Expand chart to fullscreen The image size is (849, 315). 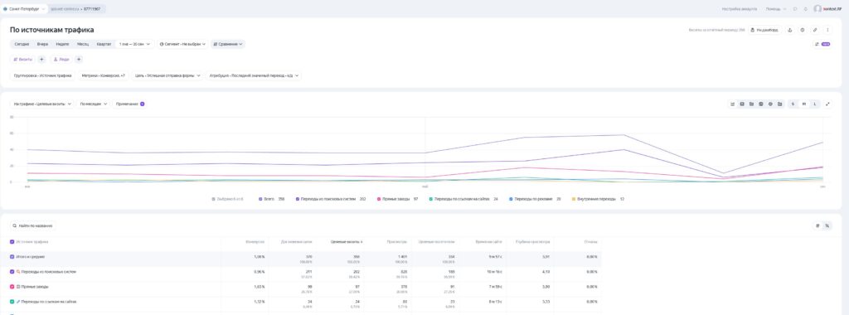click(828, 104)
